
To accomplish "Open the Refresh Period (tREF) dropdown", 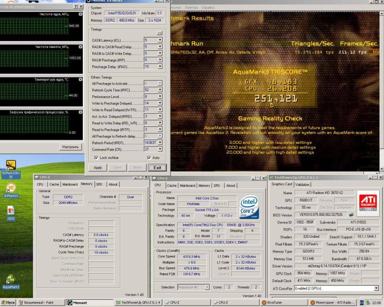I will (160, 142).
